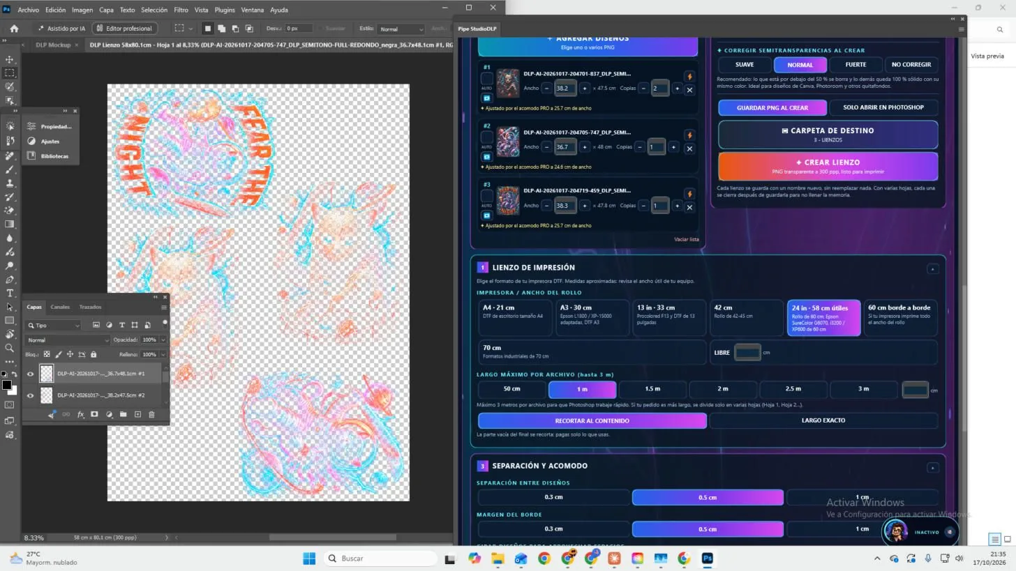Screen dimensions: 1016x571
Task: Choose the 60 cm borde a borde format
Action: point(900,318)
